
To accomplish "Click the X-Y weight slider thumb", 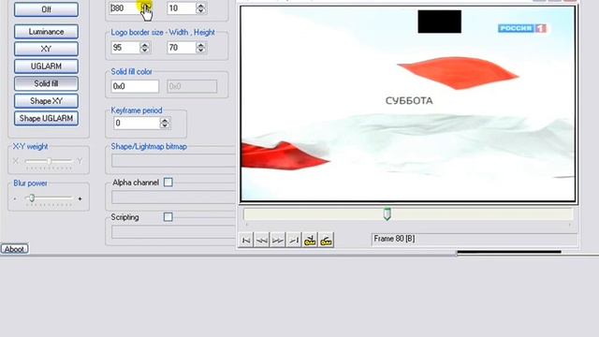I will [49, 161].
